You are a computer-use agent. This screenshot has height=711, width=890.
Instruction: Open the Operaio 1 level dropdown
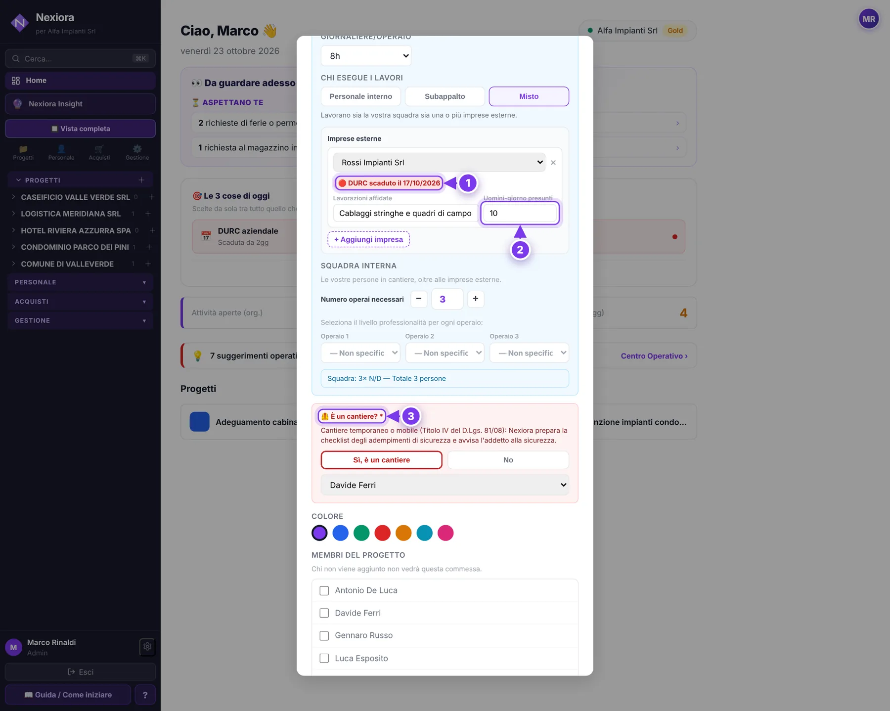pos(360,353)
